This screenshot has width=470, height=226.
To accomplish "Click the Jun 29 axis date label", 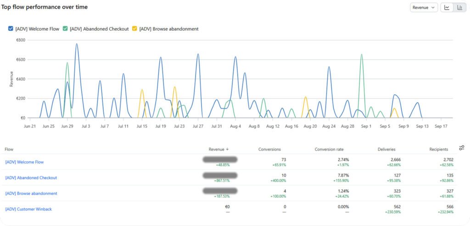I will coord(67,127).
